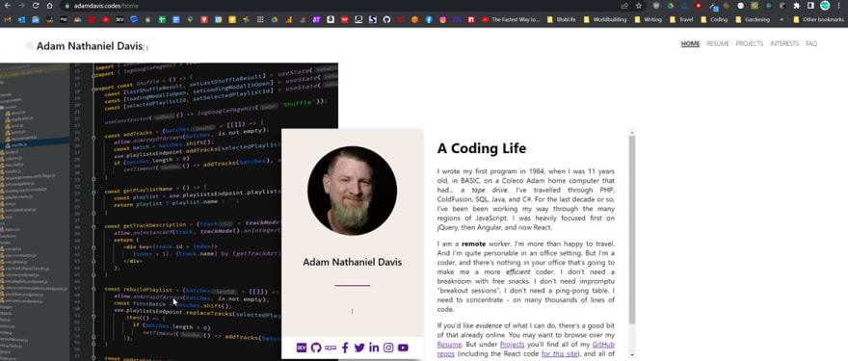Bookmark this page with star icon
The height and width of the screenshot is (361, 848).
pos(639,6)
